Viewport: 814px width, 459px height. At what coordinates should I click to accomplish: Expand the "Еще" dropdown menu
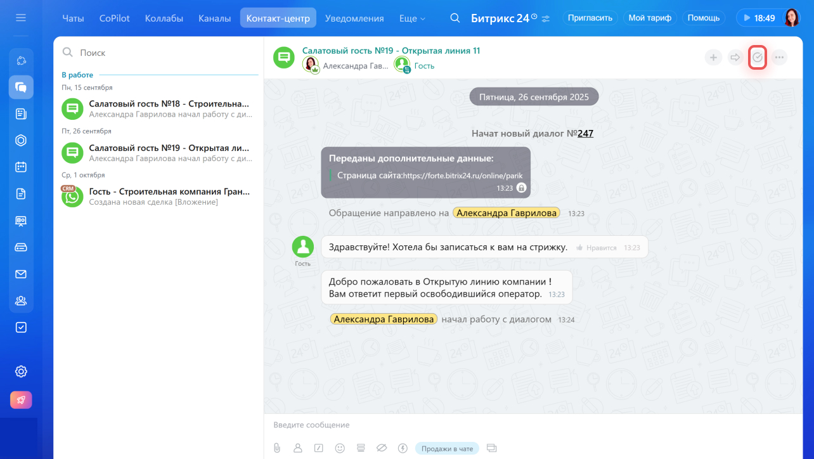(412, 18)
